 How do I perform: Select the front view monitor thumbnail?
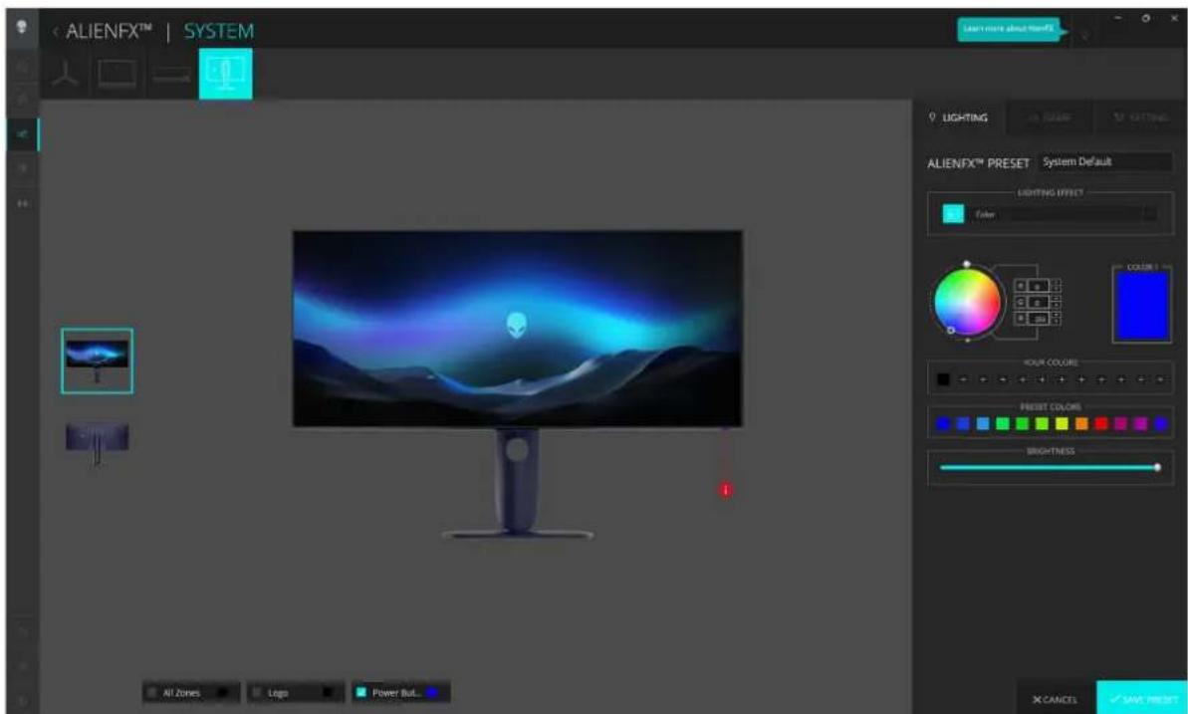pos(97,360)
